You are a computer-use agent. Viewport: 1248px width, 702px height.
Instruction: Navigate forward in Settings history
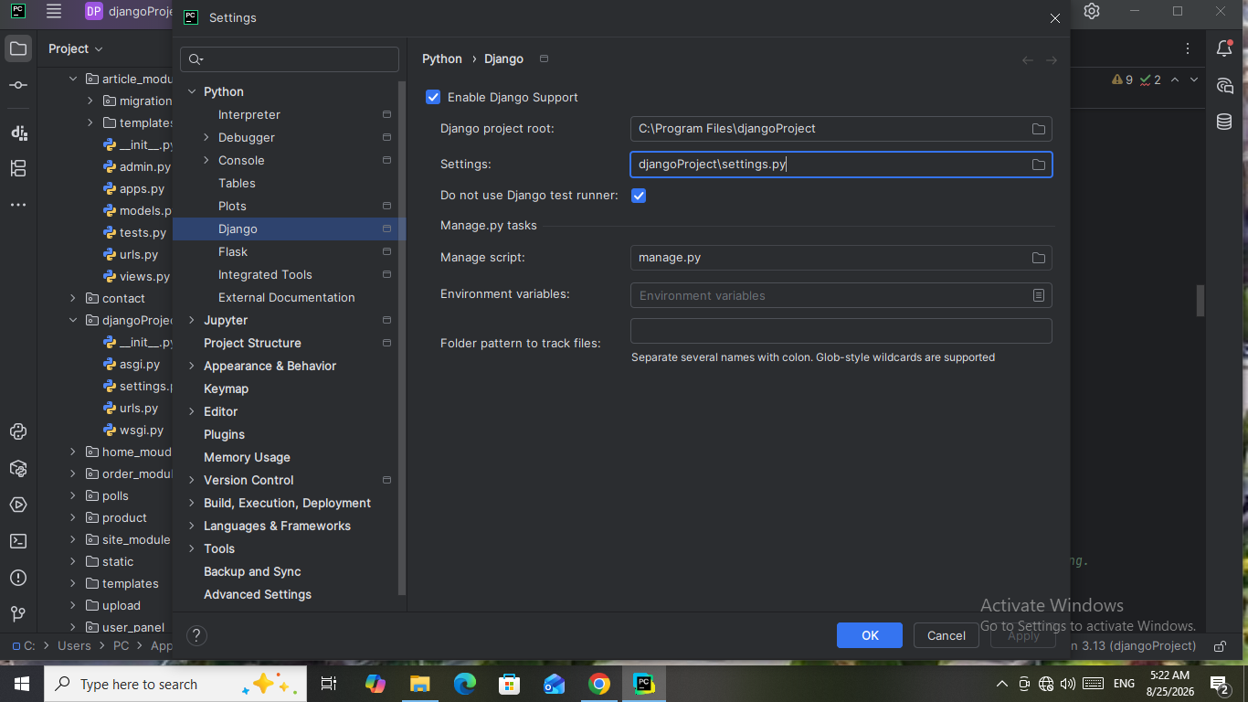(1052, 60)
